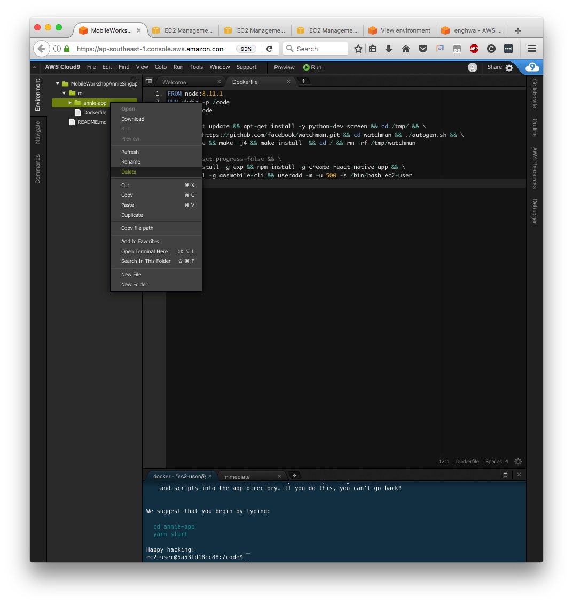Viewport: 573px width, 605px height.
Task: Click the Cloud9 cloud logo icon
Action: 532,67
